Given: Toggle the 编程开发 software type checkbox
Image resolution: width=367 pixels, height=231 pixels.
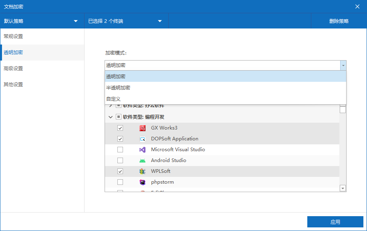Looking at the screenshot, I should [x=119, y=117].
